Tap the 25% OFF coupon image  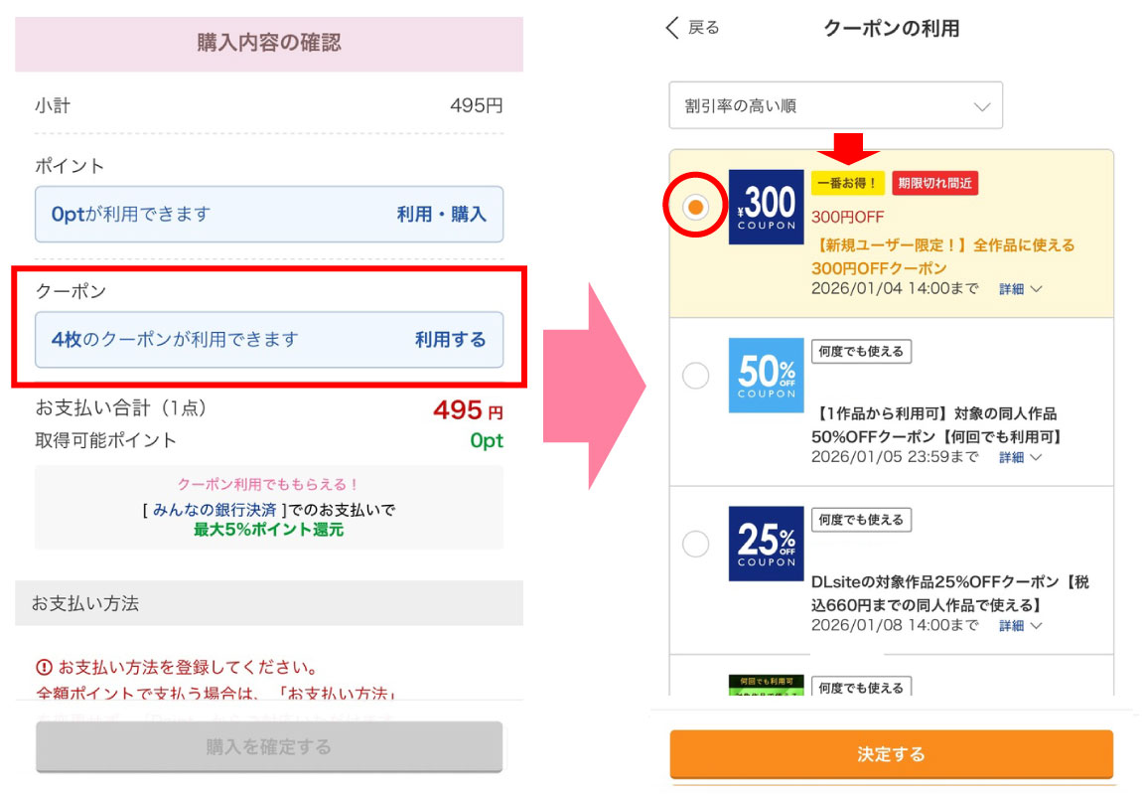point(766,543)
